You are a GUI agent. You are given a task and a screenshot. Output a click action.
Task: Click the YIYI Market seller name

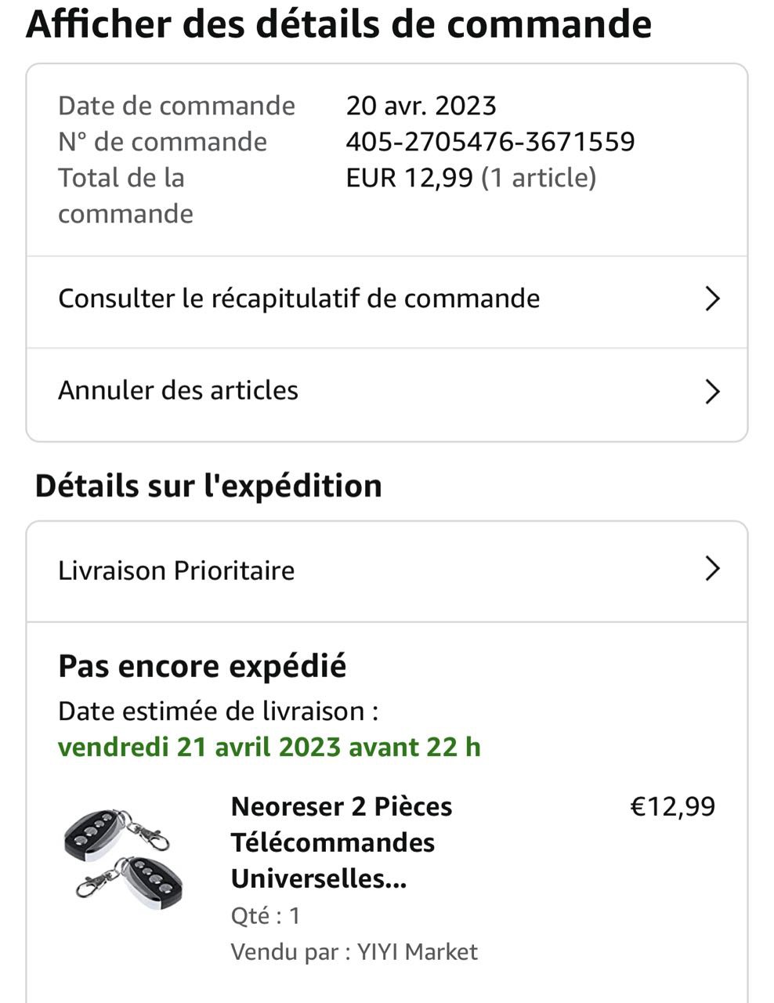(417, 952)
